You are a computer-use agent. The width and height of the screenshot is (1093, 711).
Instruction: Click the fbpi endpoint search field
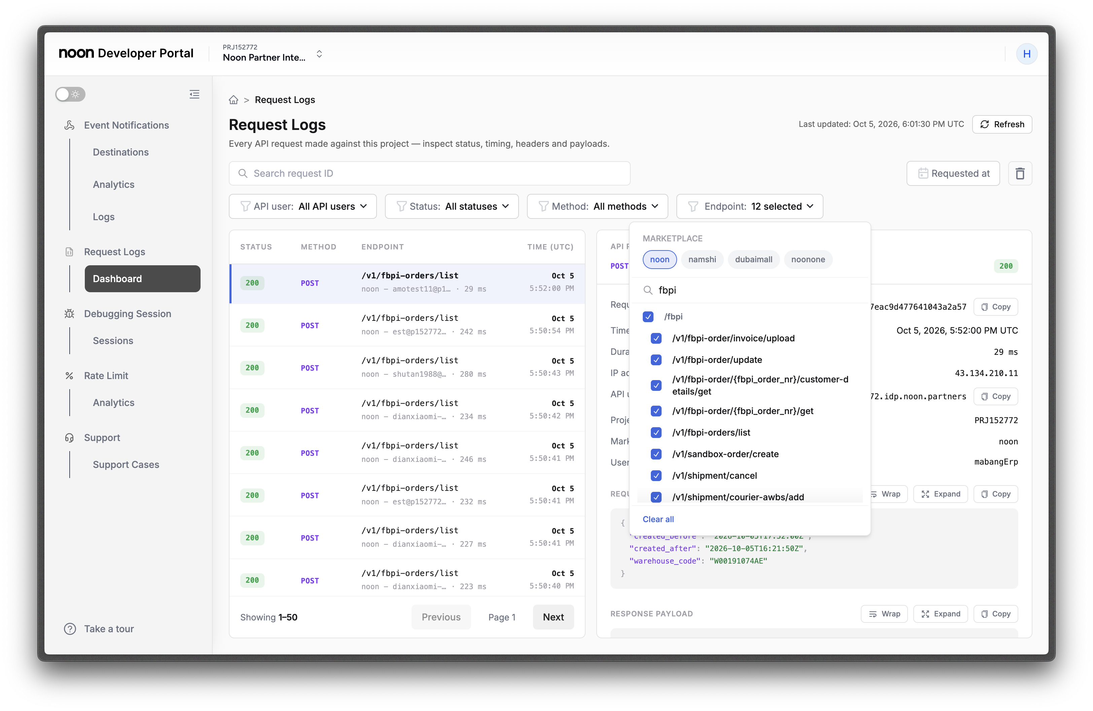[750, 290]
